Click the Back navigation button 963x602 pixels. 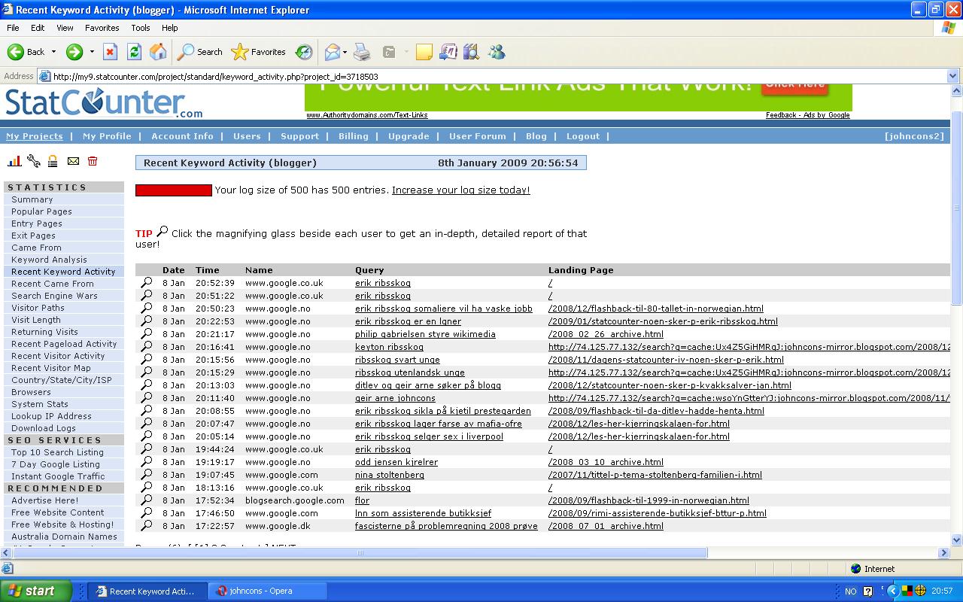pos(26,52)
